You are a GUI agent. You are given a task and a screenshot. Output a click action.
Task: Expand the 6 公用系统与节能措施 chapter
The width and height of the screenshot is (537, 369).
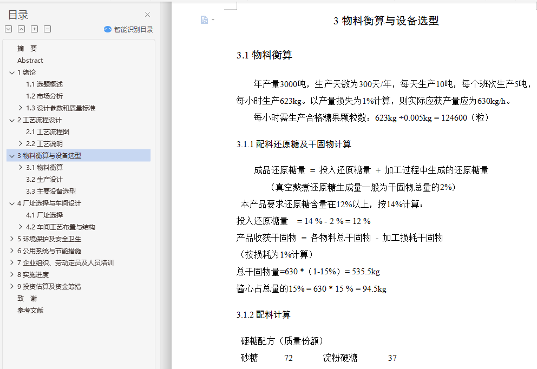pyautogui.click(x=12, y=251)
